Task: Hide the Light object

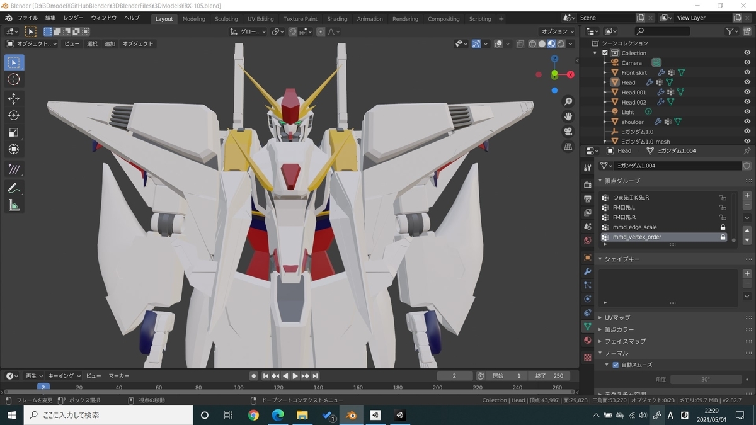Action: point(747,112)
